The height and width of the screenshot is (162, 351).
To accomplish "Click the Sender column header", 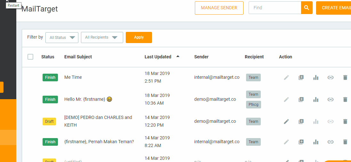I will pos(201,57).
